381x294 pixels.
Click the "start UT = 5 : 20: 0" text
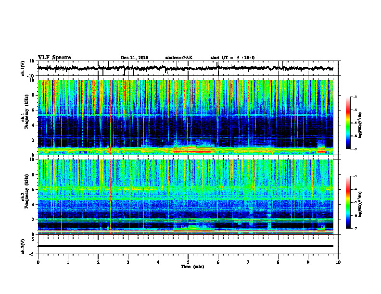pos(232,58)
